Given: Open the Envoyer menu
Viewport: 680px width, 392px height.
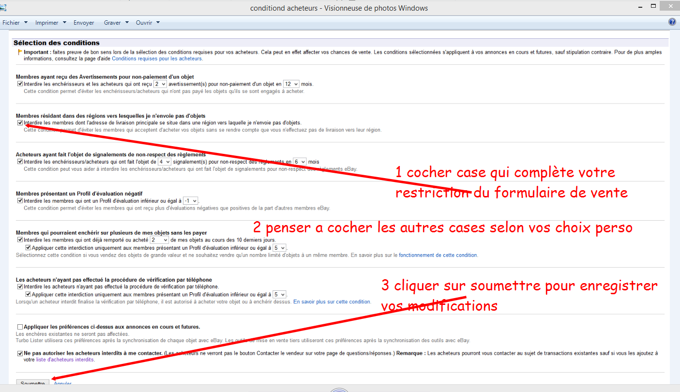Looking at the screenshot, I should pos(83,22).
